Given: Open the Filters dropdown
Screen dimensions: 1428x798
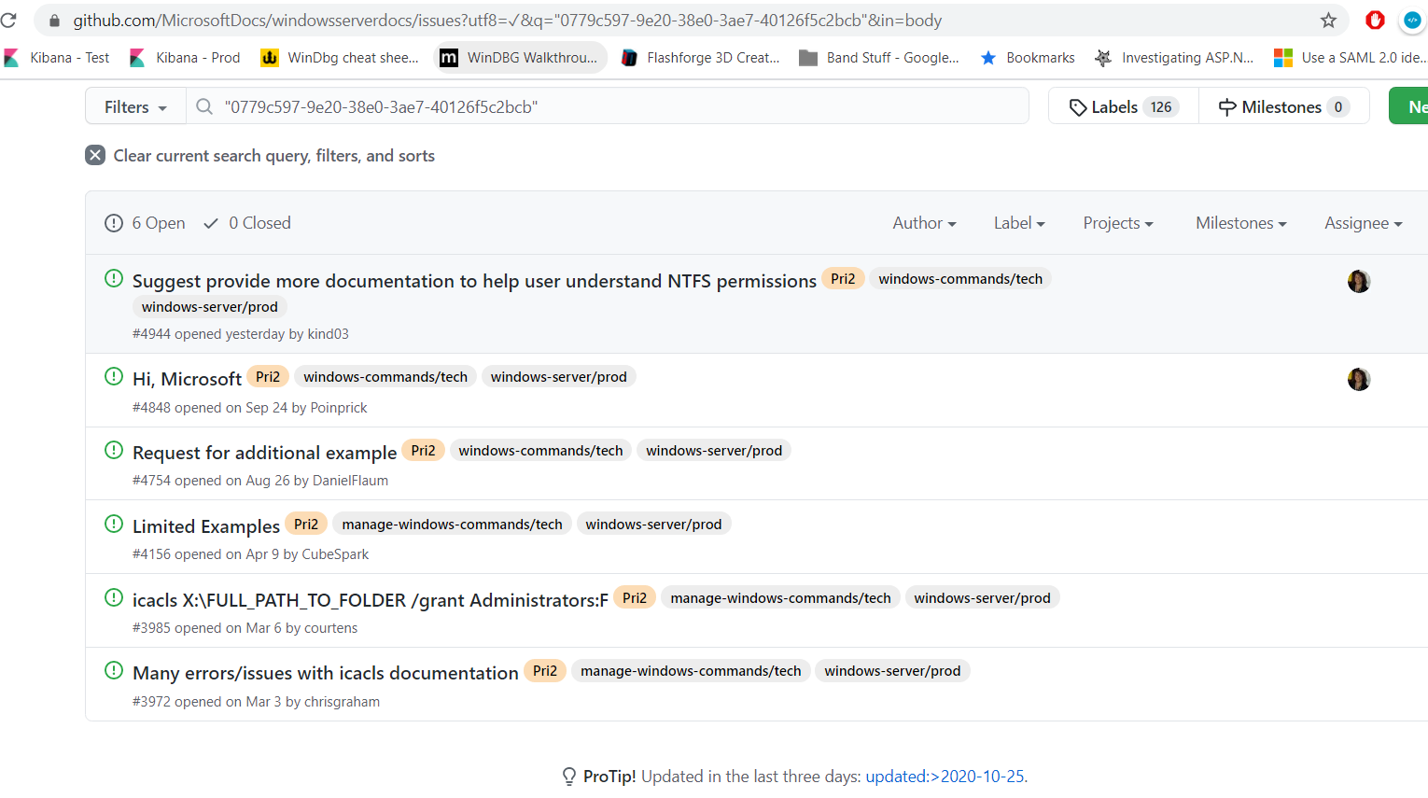Looking at the screenshot, I should 134,105.
